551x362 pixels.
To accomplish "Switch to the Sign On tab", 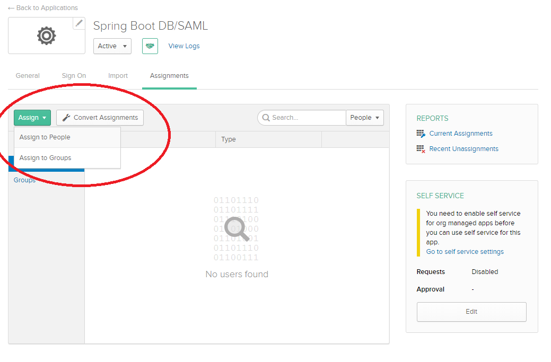I will pos(74,76).
